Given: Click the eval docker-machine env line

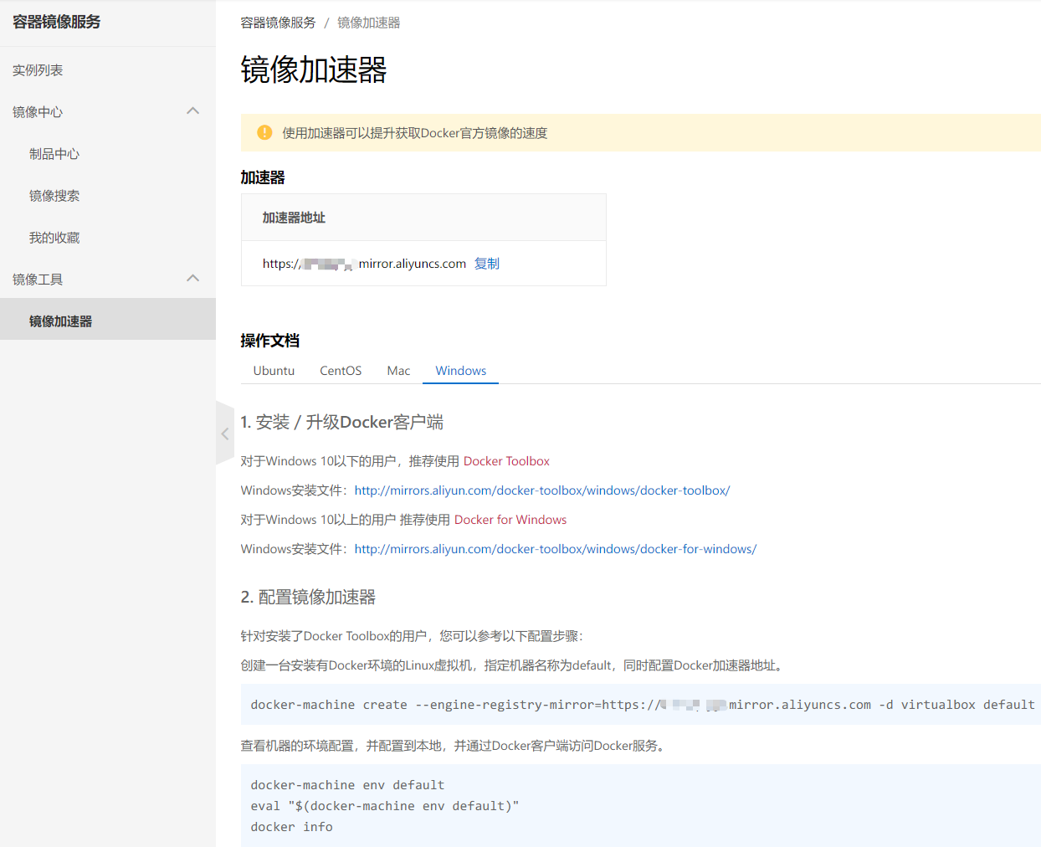Looking at the screenshot, I should click(x=385, y=806).
